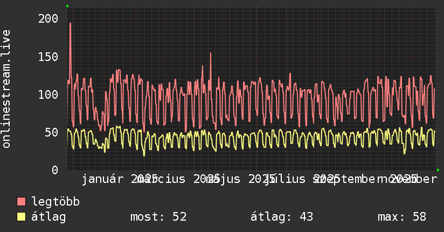Click the green arrow at x-axis end

438,170
